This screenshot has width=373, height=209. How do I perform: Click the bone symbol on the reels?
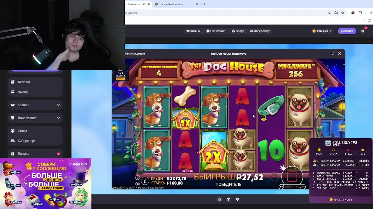(185, 96)
